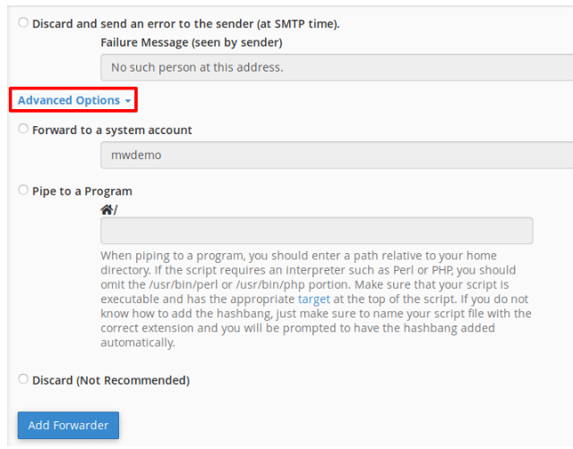
Task: Open the 'target' hyperlink in help text
Action: [x=314, y=300]
